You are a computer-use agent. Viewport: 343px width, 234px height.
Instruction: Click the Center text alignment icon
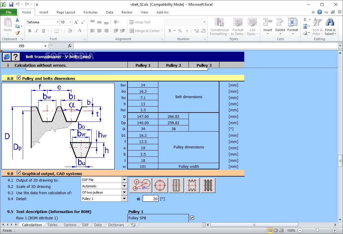point(99,31)
